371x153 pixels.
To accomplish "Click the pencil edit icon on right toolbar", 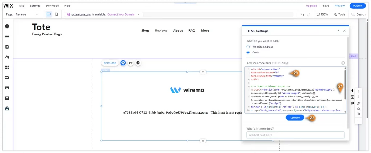I will pos(358,104).
